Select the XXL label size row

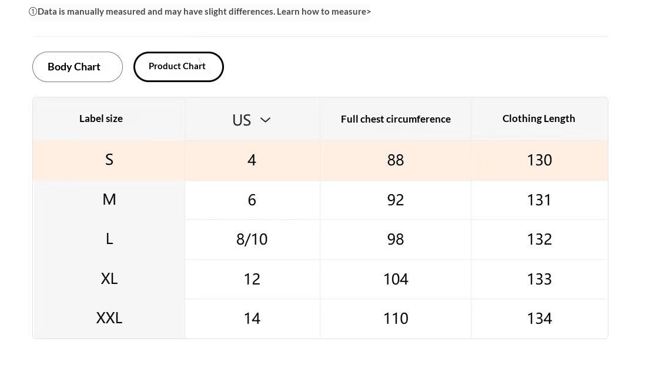(320, 319)
